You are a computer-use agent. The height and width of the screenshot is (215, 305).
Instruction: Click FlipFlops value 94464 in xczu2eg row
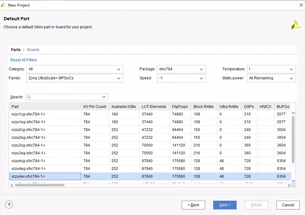[x=177, y=138]
